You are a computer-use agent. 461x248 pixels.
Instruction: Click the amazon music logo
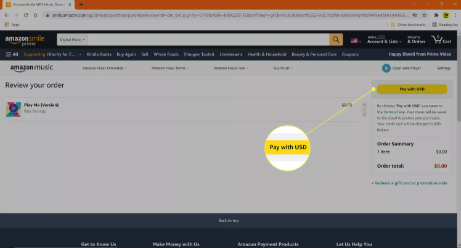coord(31,68)
